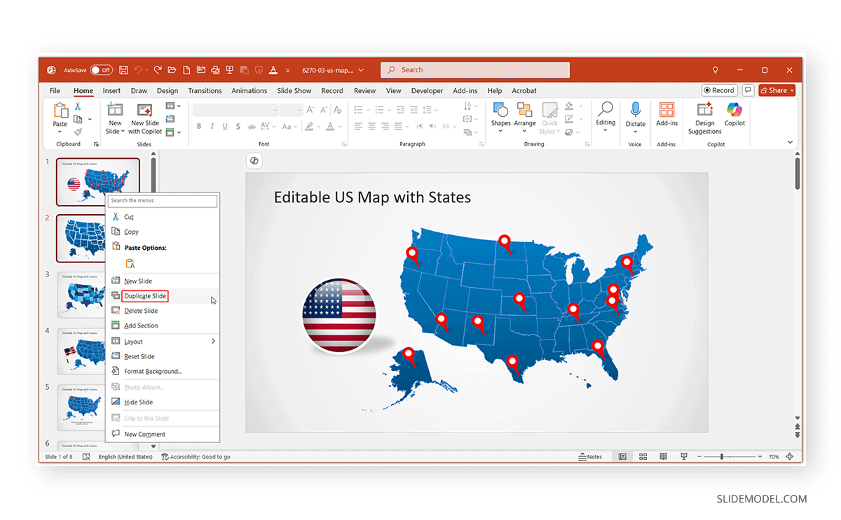Start slideshow from status bar icon

tap(683, 457)
